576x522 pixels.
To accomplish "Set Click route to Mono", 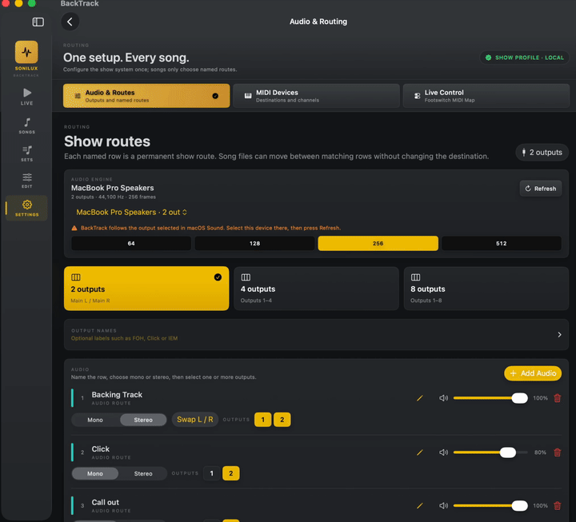I will click(x=95, y=474).
